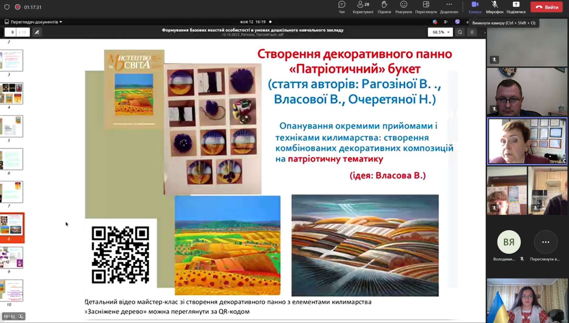The height and width of the screenshot is (323, 569).
Task: Select highlighted page 8 thumbnail
Action: click(12, 227)
